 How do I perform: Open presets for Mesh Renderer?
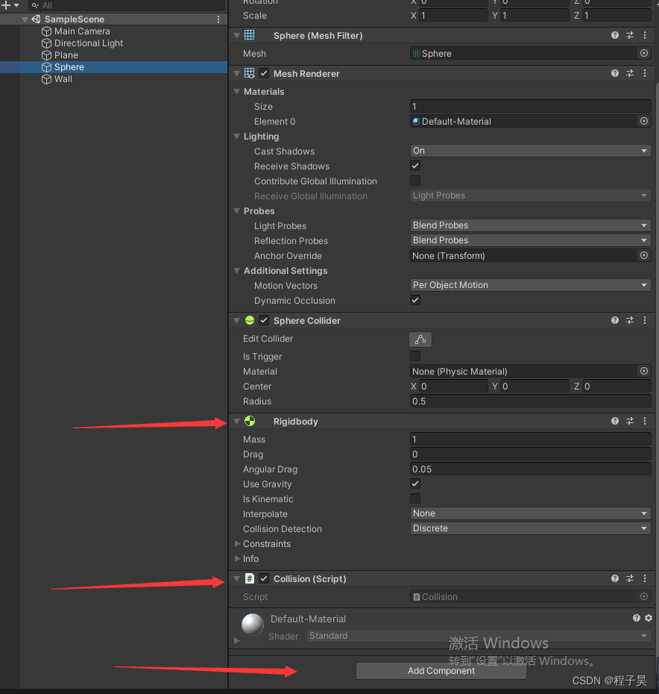[x=630, y=73]
